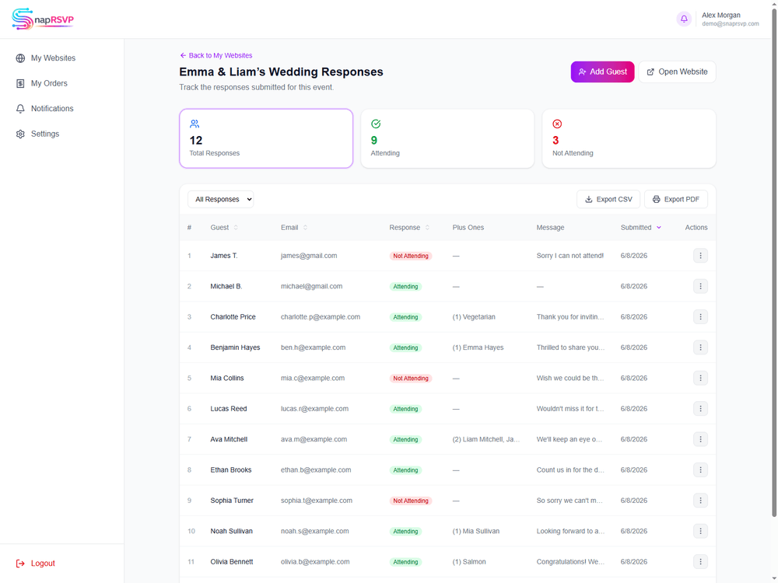Open actions menu for Noah Sullivan
Image resolution: width=778 pixels, height=583 pixels.
pyautogui.click(x=700, y=531)
